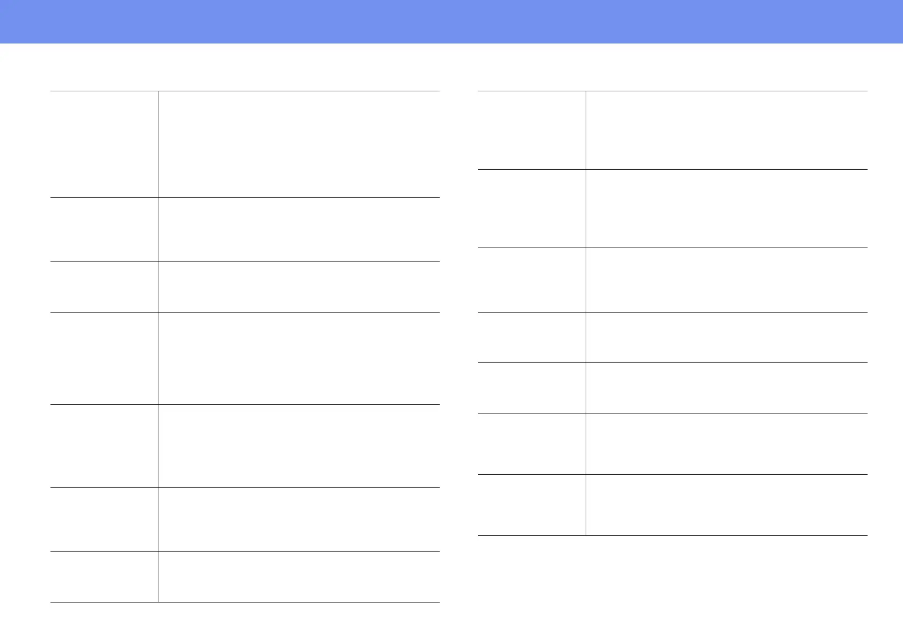Click second row label cell of left table
The width and height of the screenshot is (903, 639).
[x=104, y=229]
